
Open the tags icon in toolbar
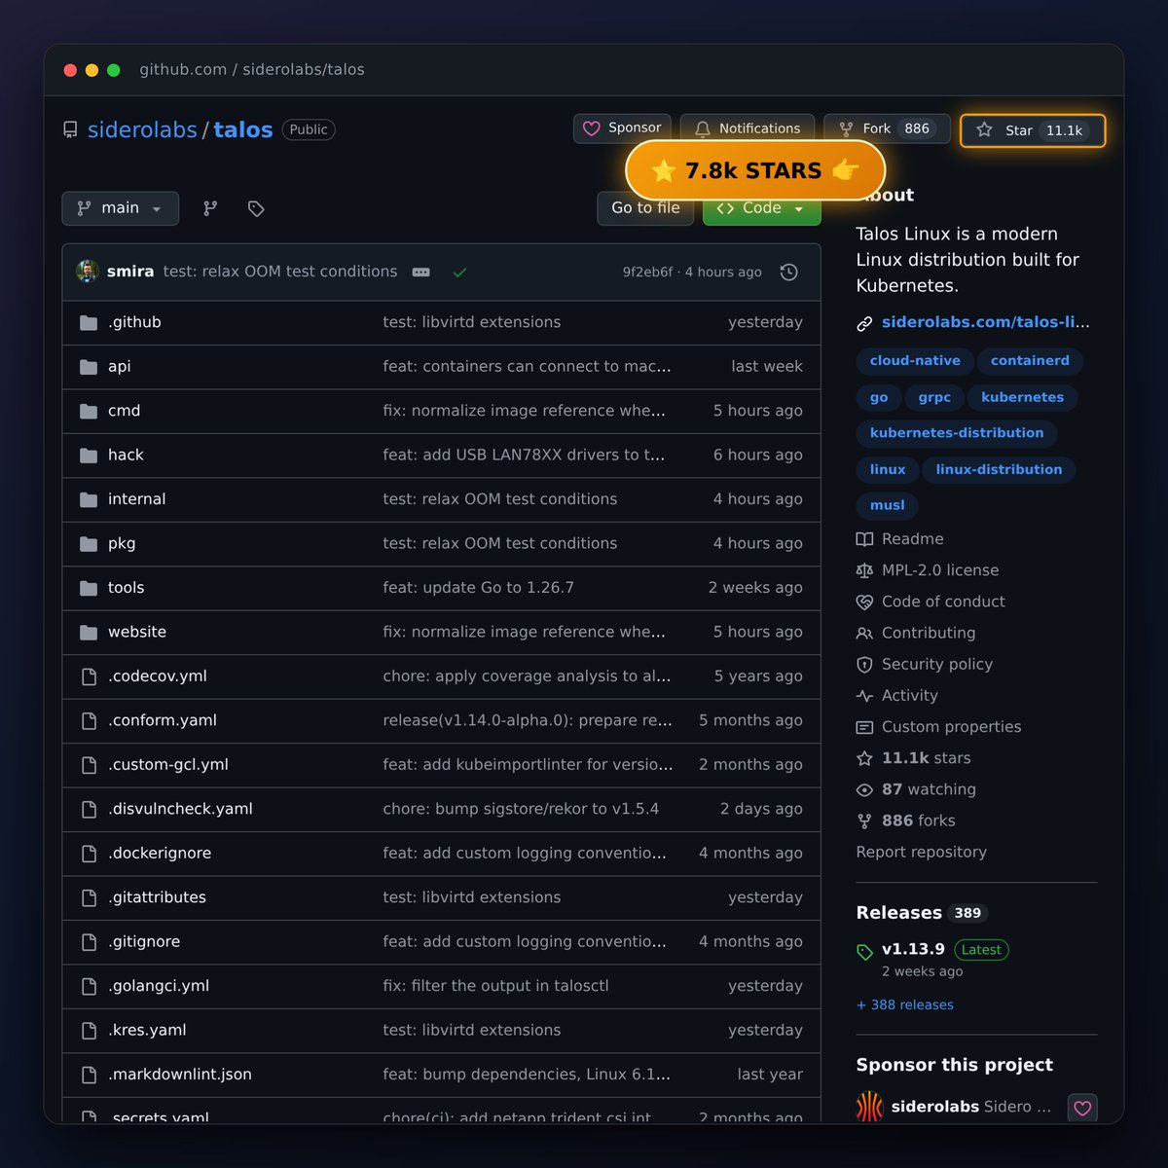point(256,208)
